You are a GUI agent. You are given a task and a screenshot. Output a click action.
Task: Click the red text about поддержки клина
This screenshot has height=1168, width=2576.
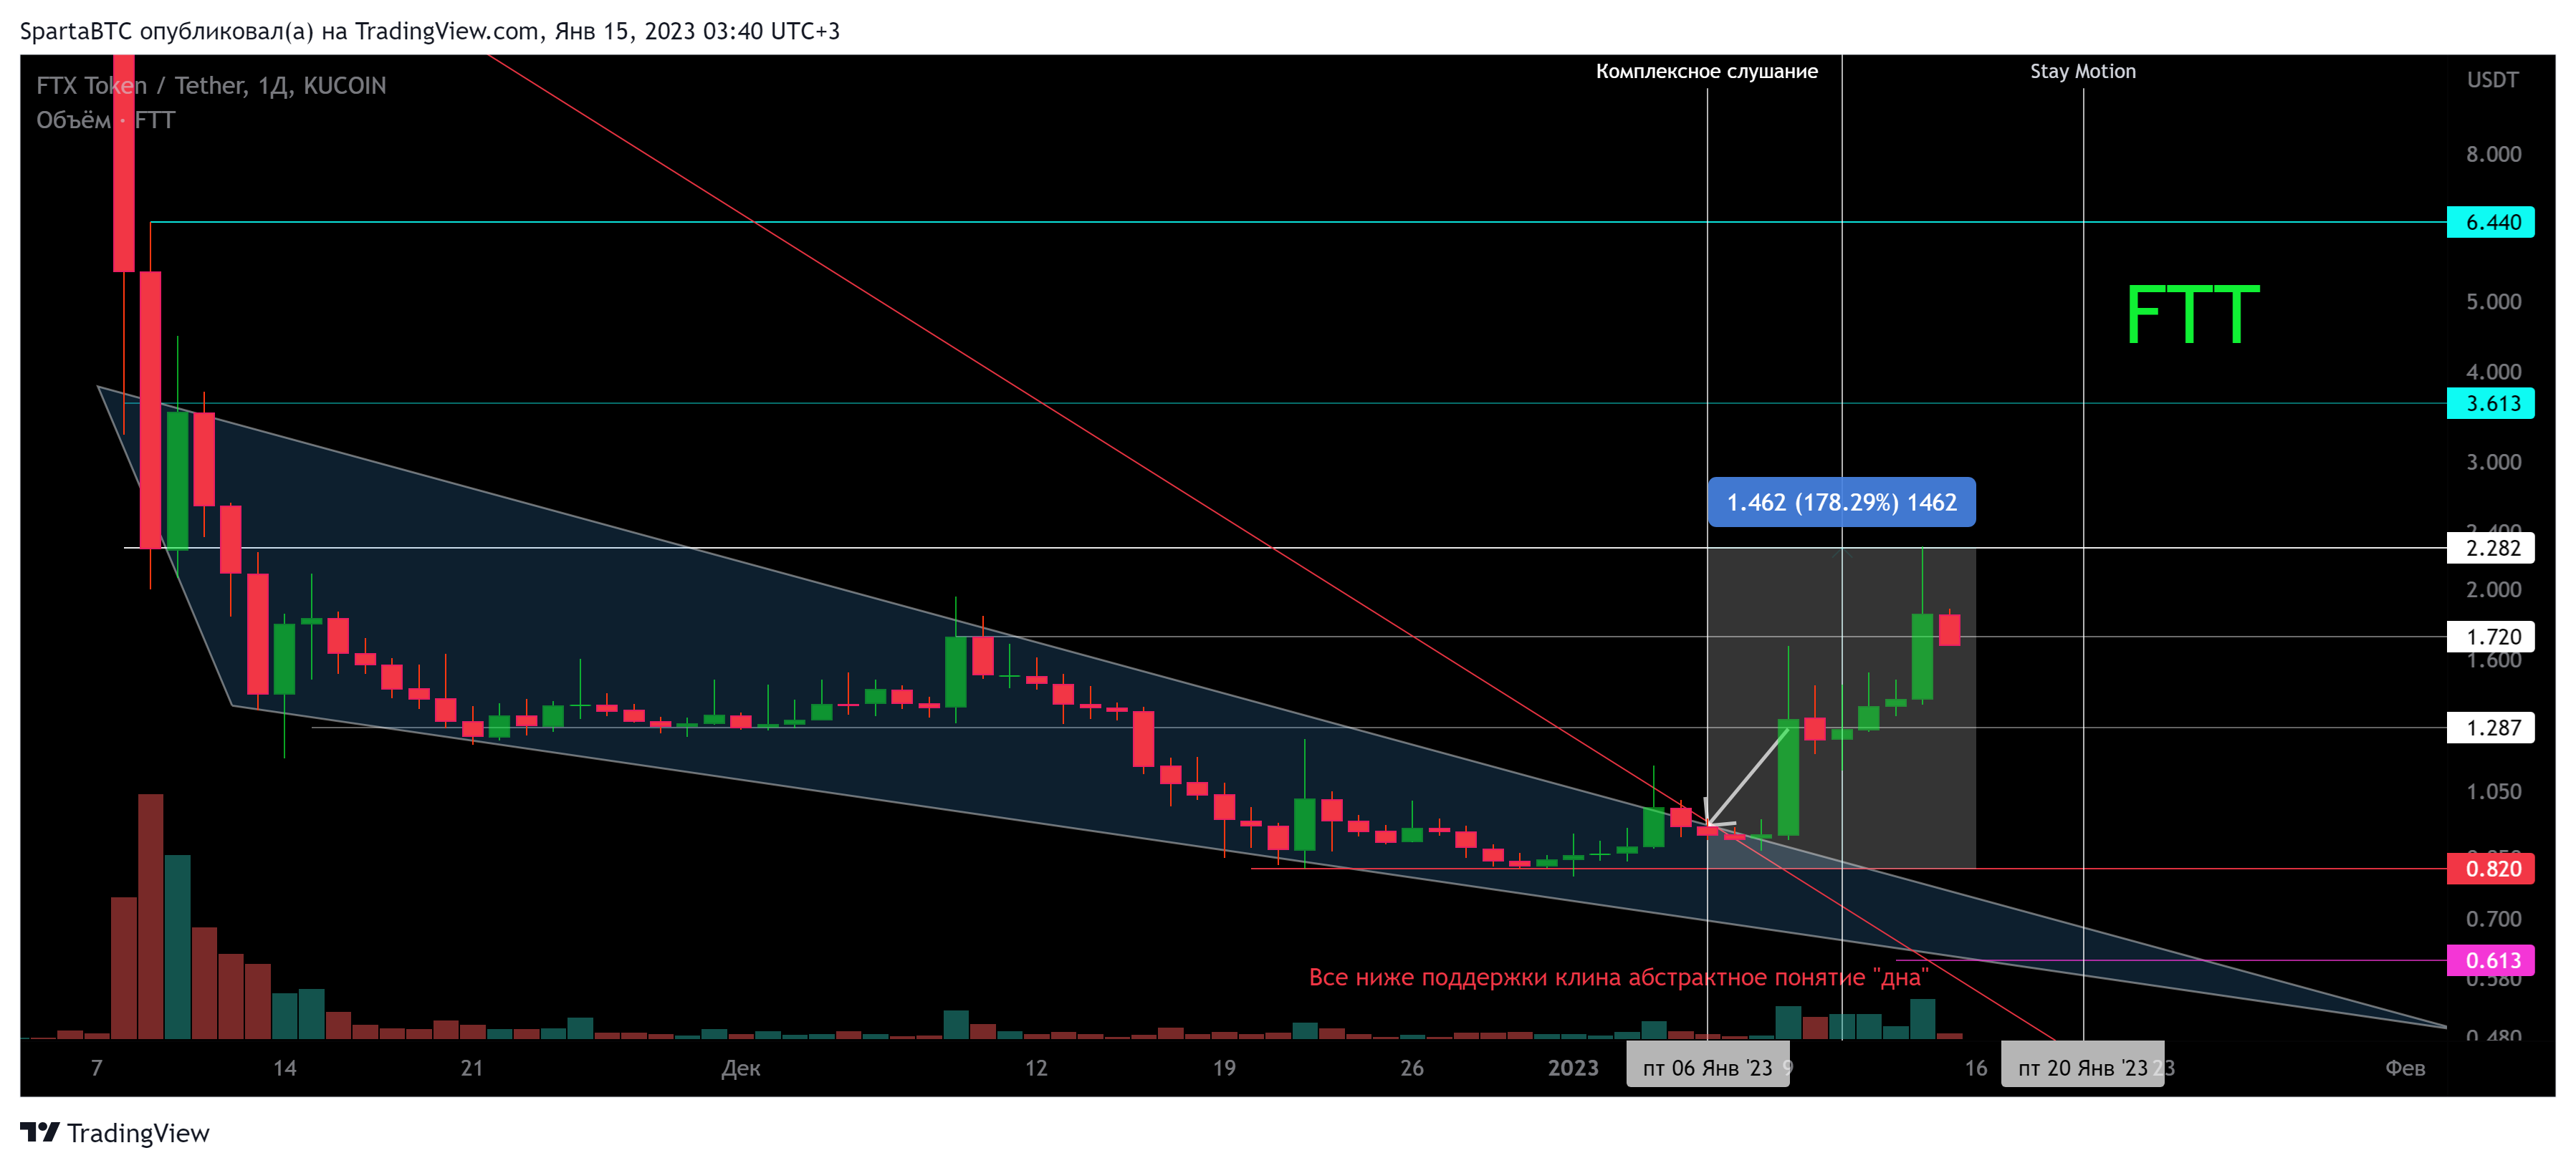coord(1618,978)
